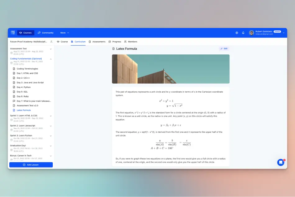
Task: Open the Day 1: HTML and CSS lesson
Action: [x=27, y=73]
